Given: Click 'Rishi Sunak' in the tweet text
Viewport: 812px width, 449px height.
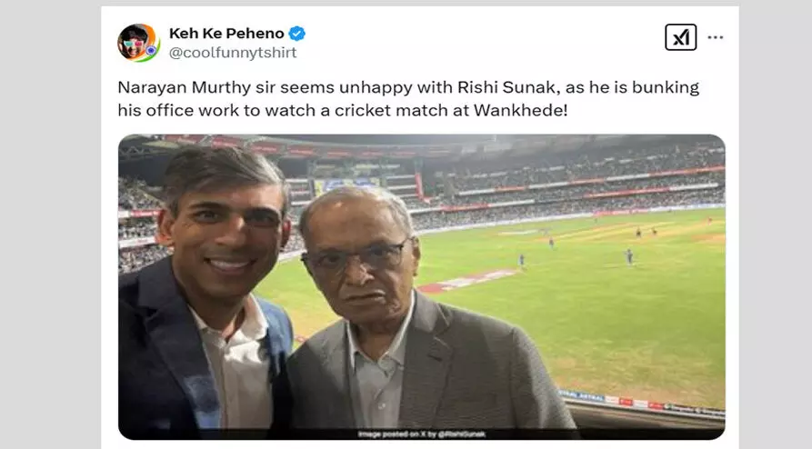Looking at the screenshot, I should (448, 87).
